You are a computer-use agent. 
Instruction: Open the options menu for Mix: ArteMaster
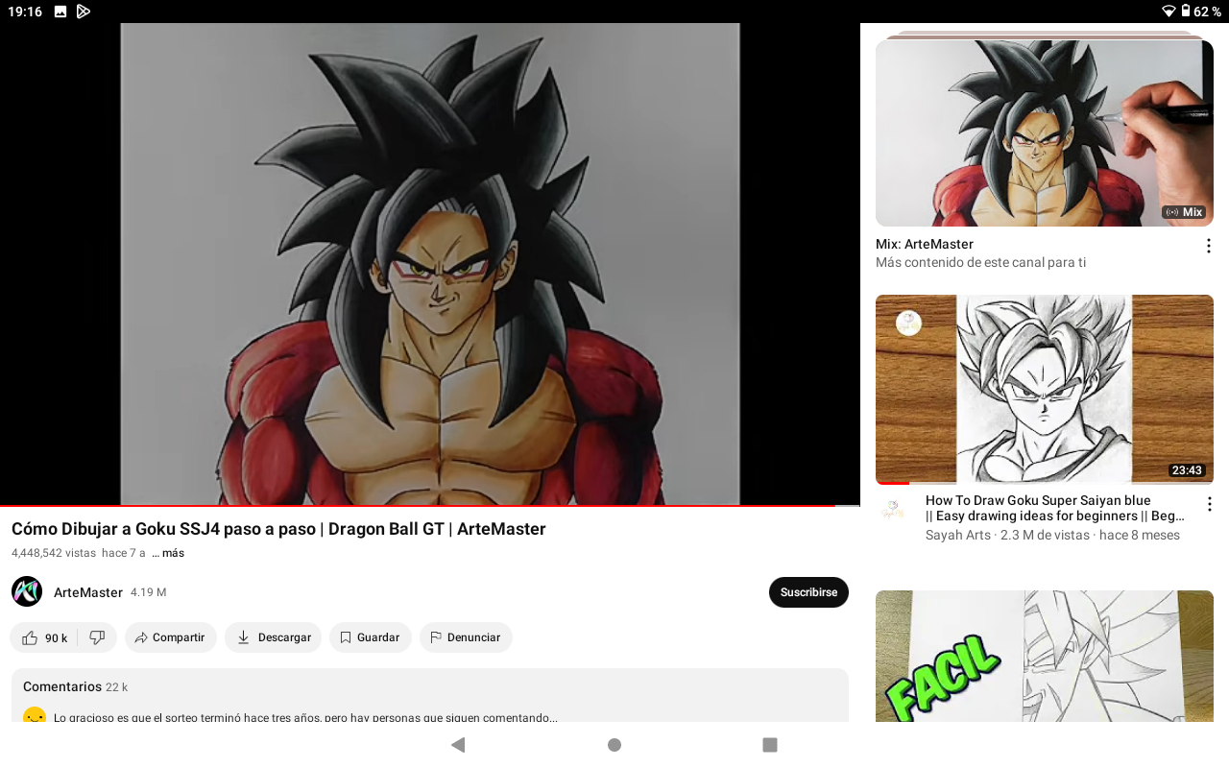click(1209, 246)
